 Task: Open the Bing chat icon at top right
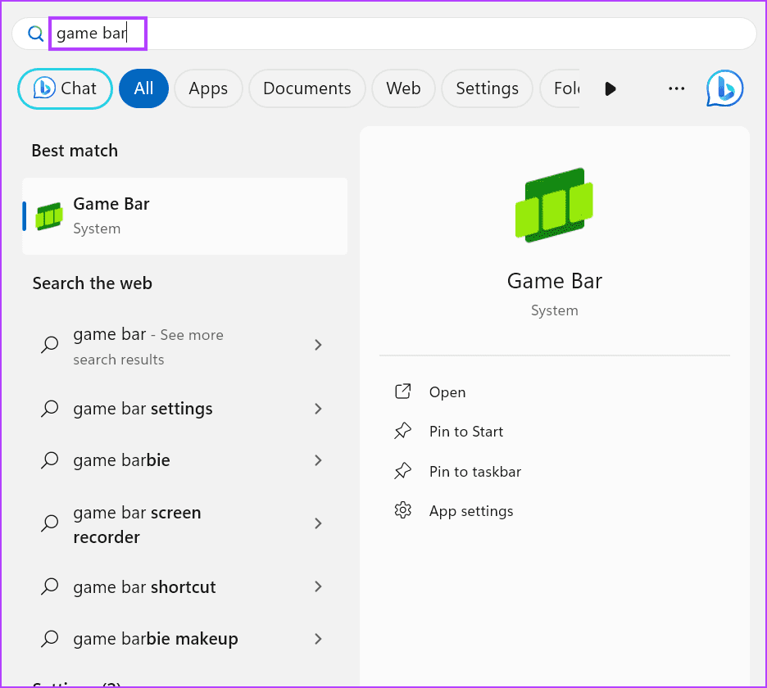point(725,88)
